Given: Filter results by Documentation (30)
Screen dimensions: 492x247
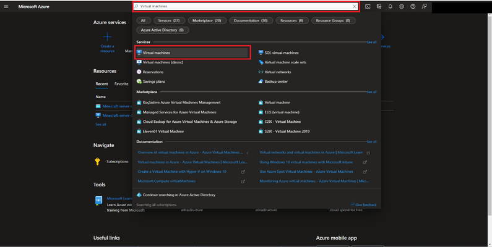Looking at the screenshot, I should (251, 20).
